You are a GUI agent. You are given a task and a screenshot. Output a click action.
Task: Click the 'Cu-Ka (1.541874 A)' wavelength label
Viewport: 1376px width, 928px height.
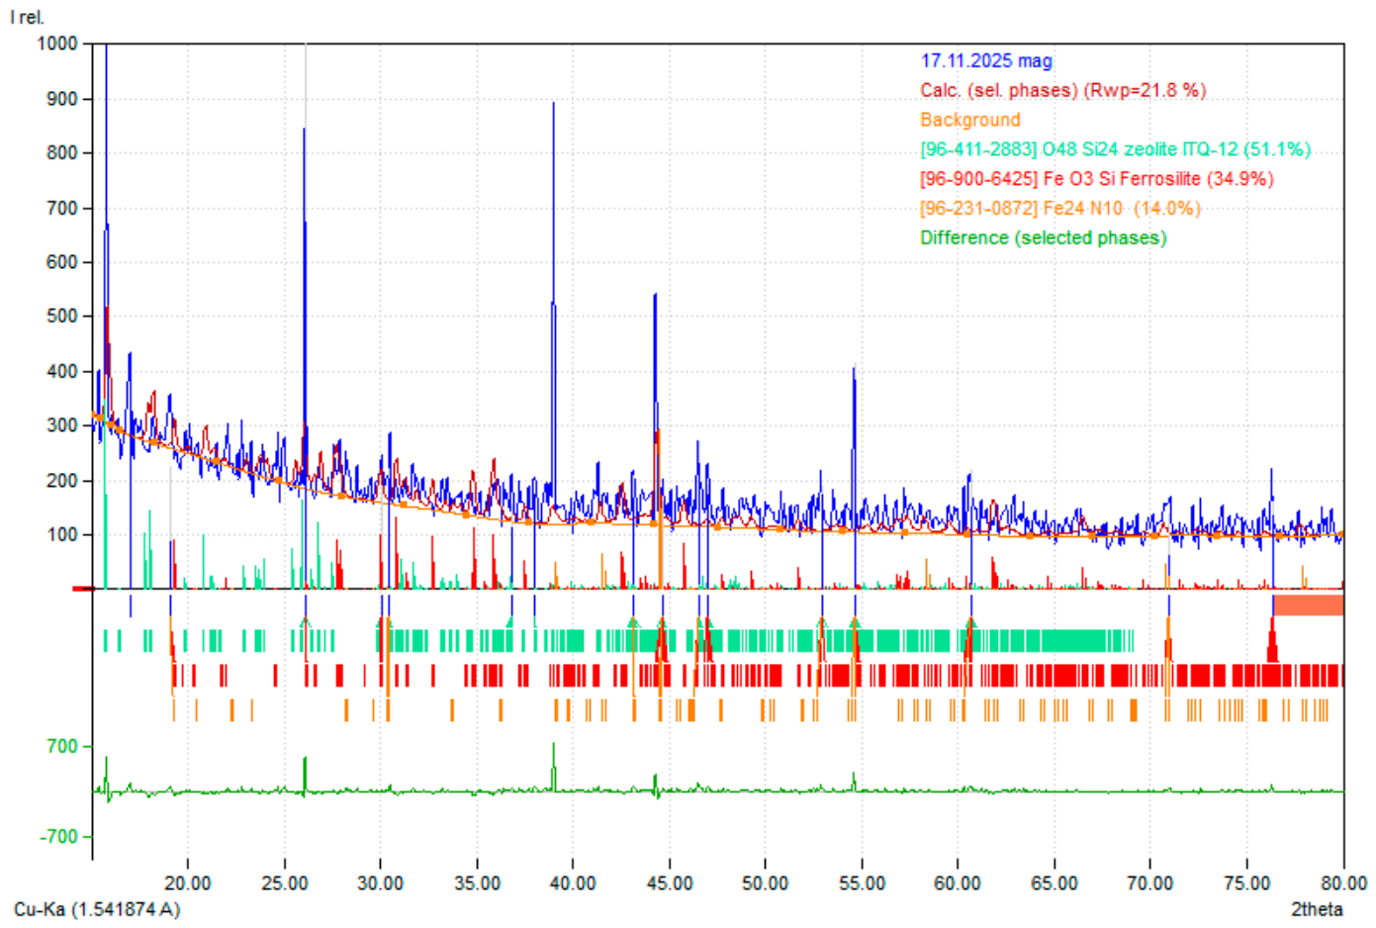tap(97, 909)
